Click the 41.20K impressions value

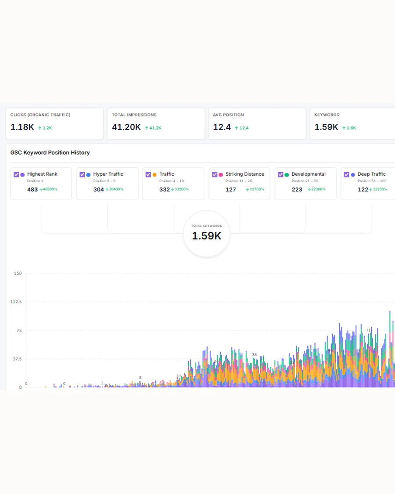(x=126, y=127)
